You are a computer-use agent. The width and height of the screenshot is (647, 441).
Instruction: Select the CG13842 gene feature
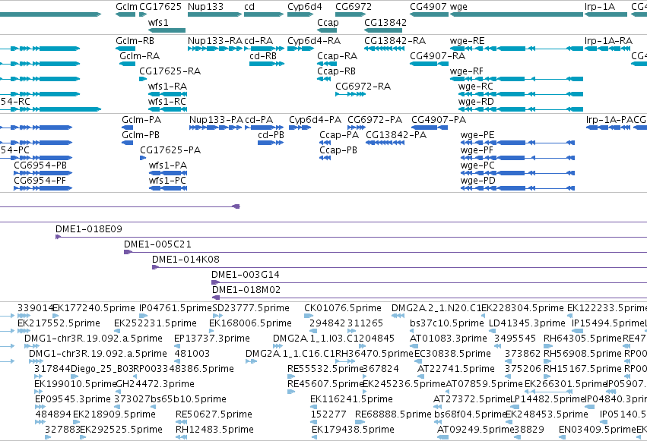click(383, 30)
